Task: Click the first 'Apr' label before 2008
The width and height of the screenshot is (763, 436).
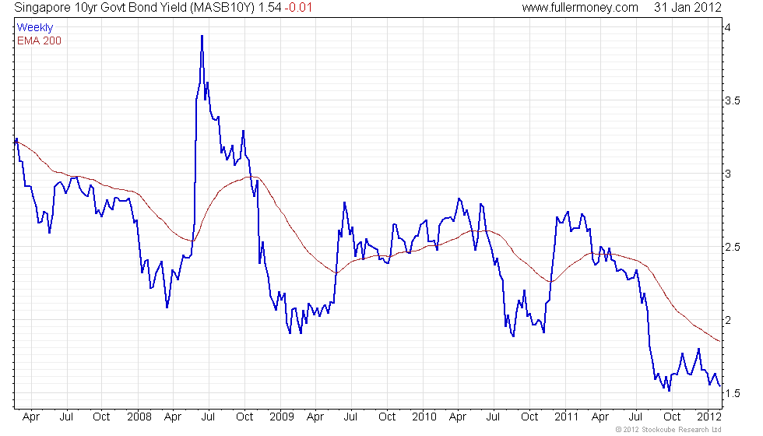Action: pos(31,417)
